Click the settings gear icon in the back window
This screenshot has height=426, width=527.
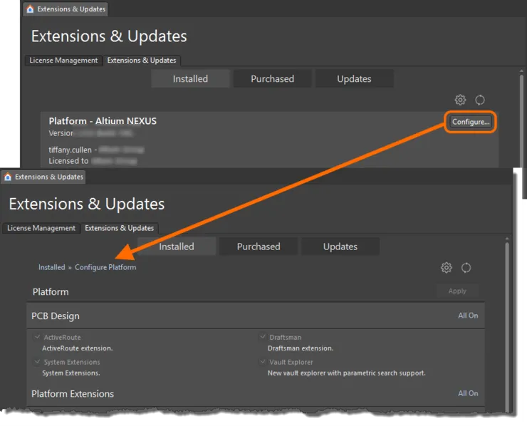(x=460, y=100)
